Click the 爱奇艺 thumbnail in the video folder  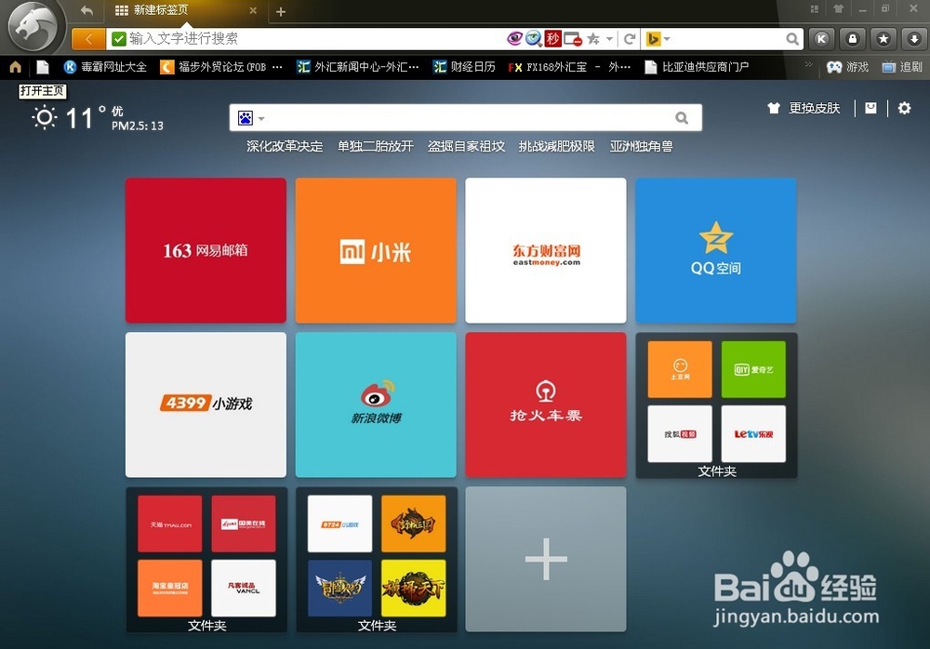753,369
